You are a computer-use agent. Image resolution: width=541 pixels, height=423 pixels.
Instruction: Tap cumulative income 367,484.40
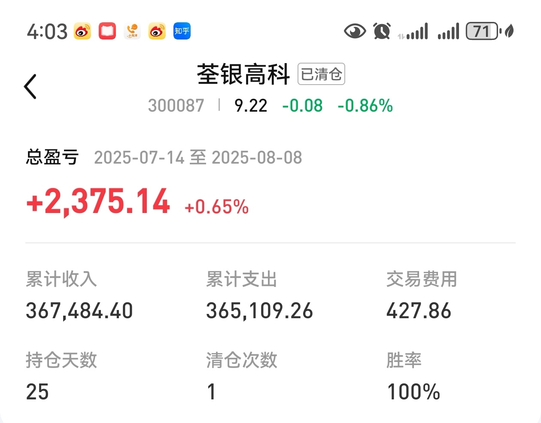79,310
